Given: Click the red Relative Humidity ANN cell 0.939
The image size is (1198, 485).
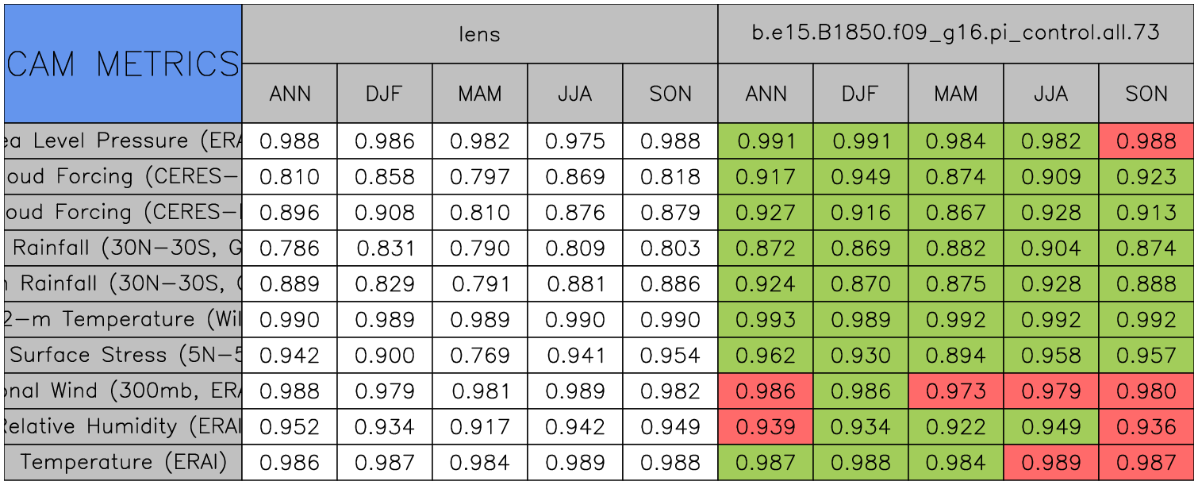Looking at the screenshot, I should 766,426.
